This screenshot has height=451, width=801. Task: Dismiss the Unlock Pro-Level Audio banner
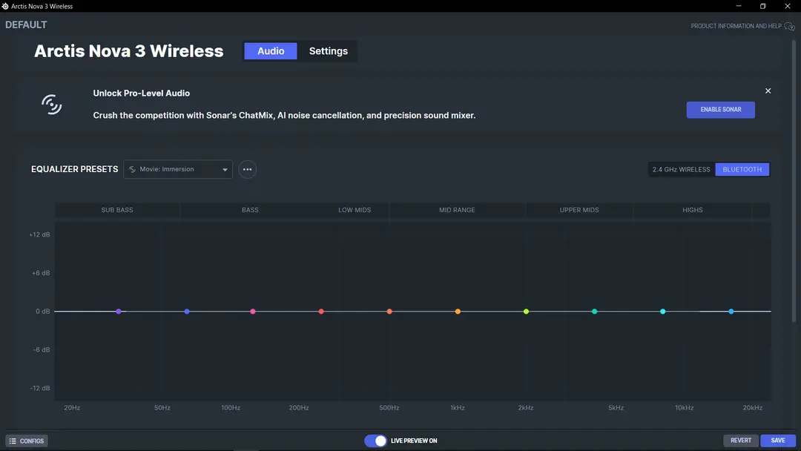click(x=768, y=91)
